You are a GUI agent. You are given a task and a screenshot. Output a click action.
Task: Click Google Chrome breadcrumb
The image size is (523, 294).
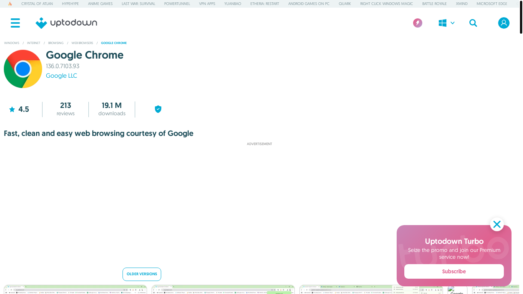114,43
